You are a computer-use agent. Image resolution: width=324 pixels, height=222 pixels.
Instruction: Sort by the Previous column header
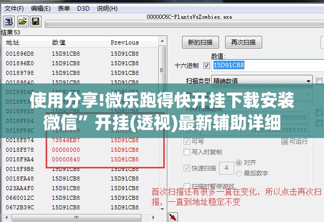pyautogui.click(x=133, y=42)
